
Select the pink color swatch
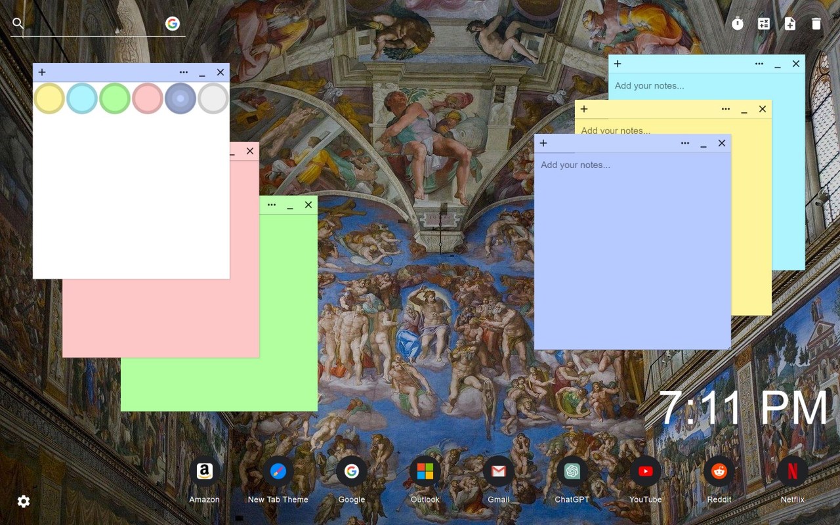[x=148, y=98]
